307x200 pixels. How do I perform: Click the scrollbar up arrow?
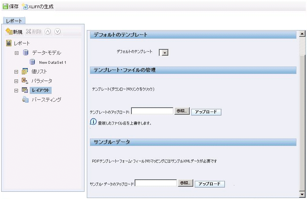[302, 34]
